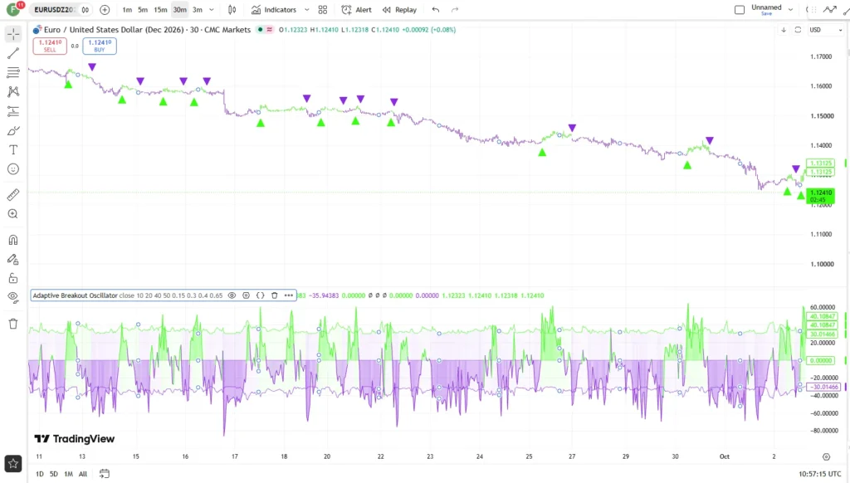Click the BUY 1.12410 button
This screenshot has width=850, height=483.
tap(100, 46)
